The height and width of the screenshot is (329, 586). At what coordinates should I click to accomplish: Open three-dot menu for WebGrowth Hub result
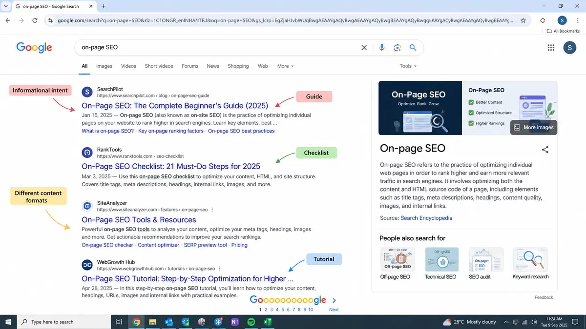point(220,269)
